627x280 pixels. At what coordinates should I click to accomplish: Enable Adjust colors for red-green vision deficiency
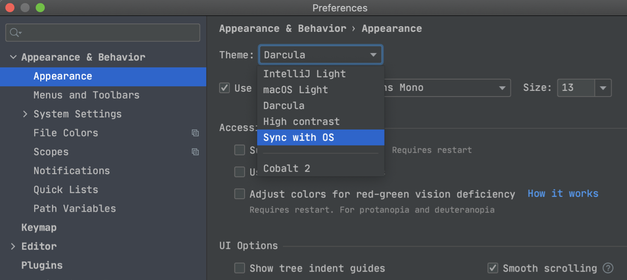pyautogui.click(x=240, y=194)
